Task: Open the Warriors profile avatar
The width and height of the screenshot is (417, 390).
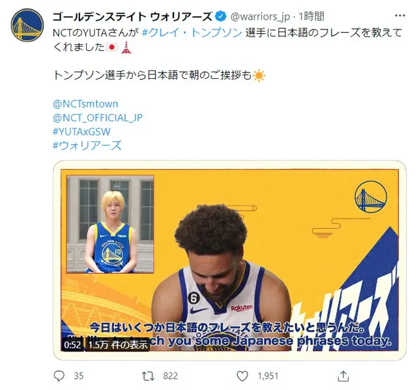Action: click(x=27, y=25)
